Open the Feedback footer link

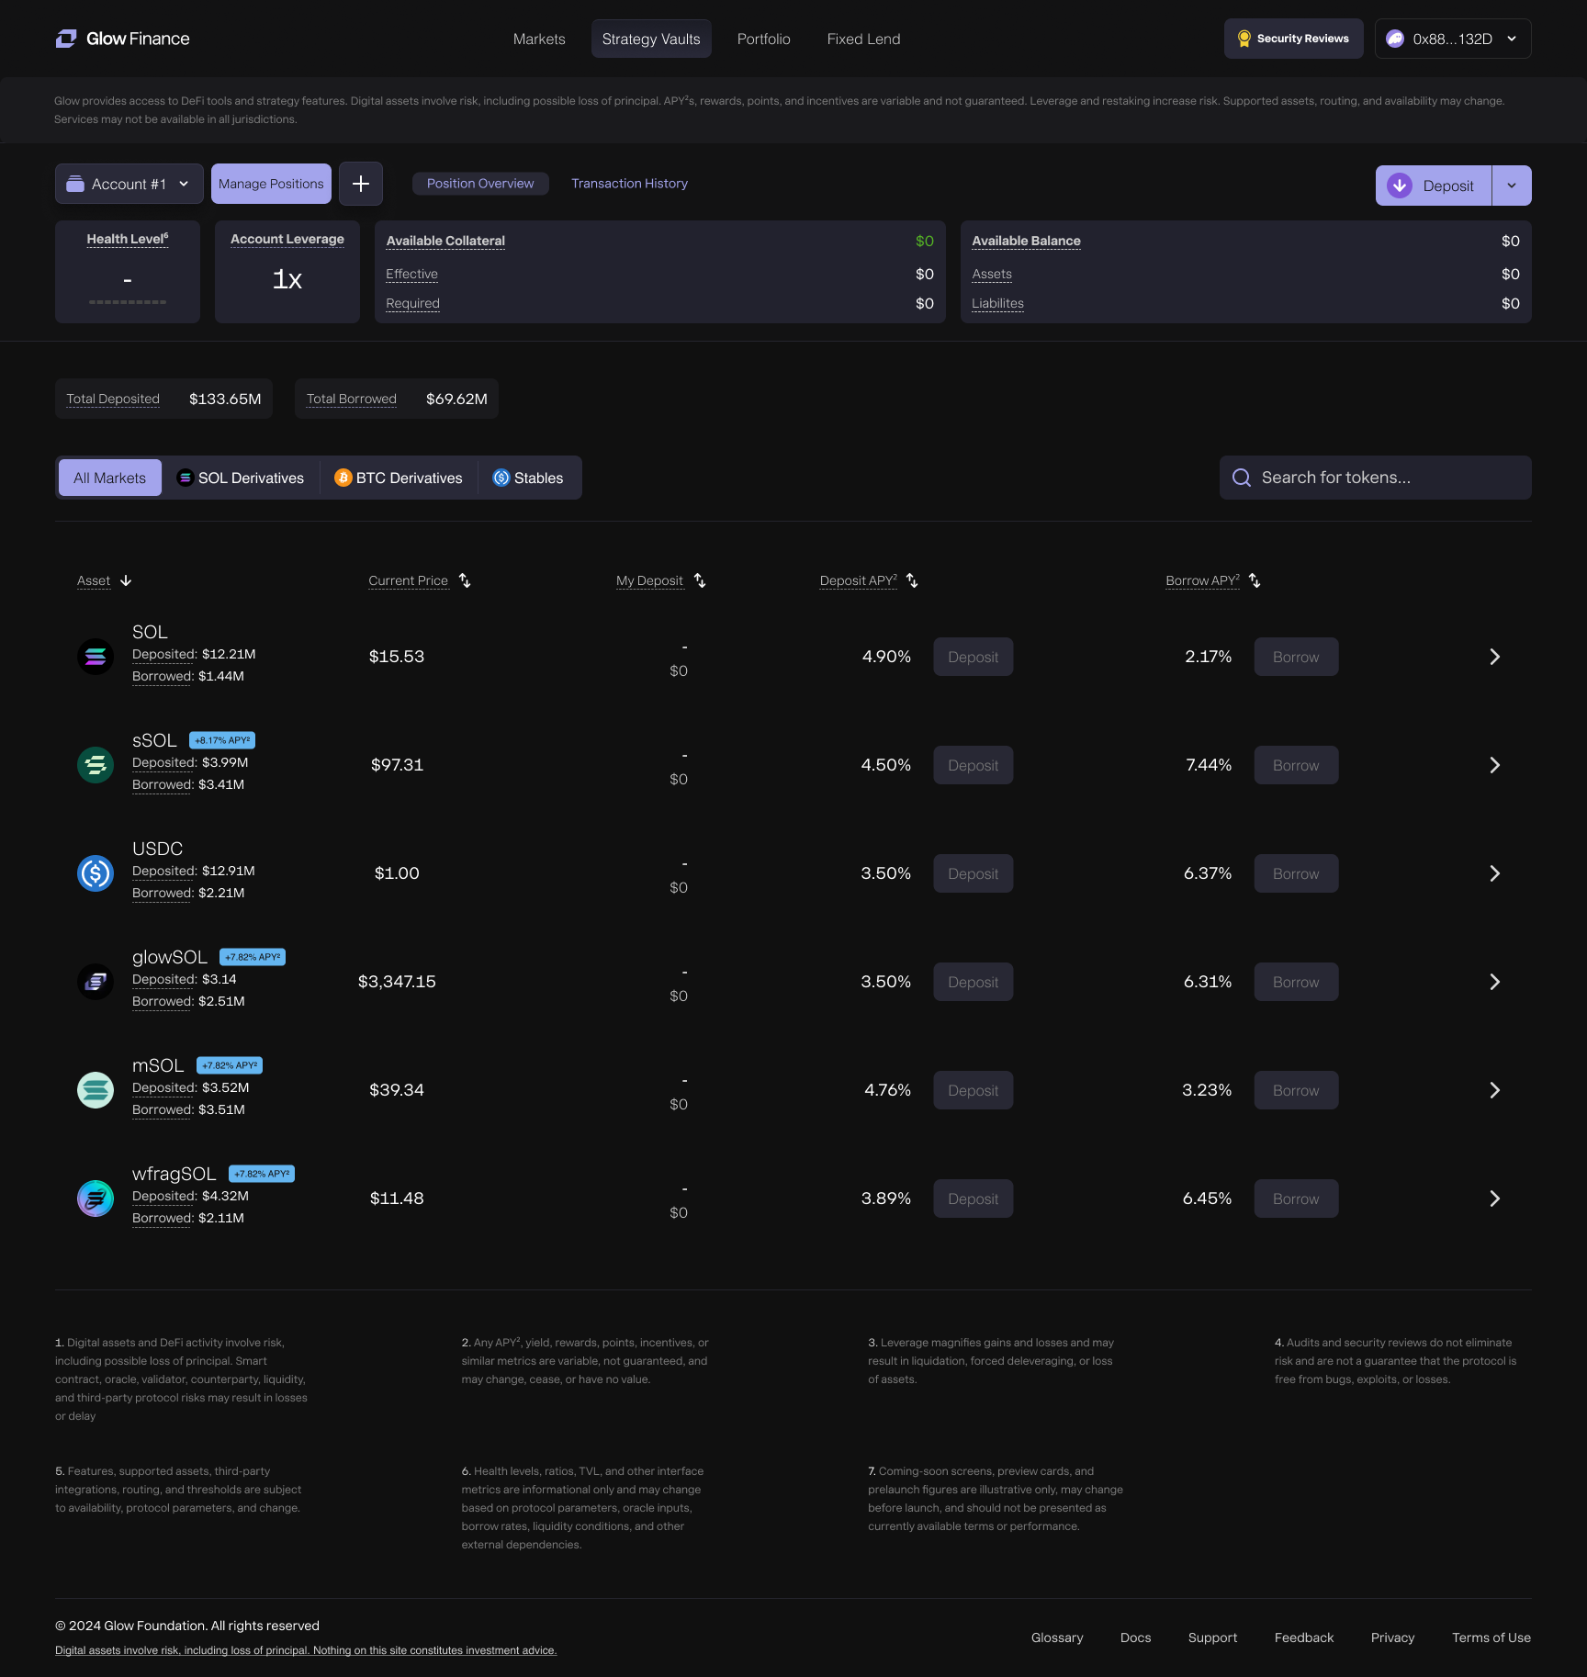[x=1304, y=1638]
